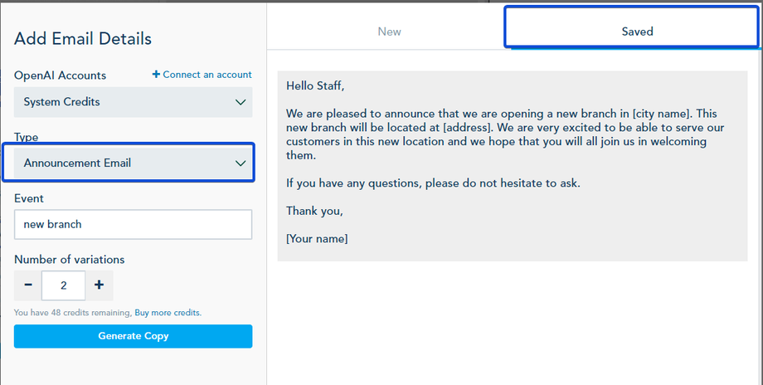Click the Connect an account link text
The height and width of the screenshot is (385, 763).
tap(207, 75)
